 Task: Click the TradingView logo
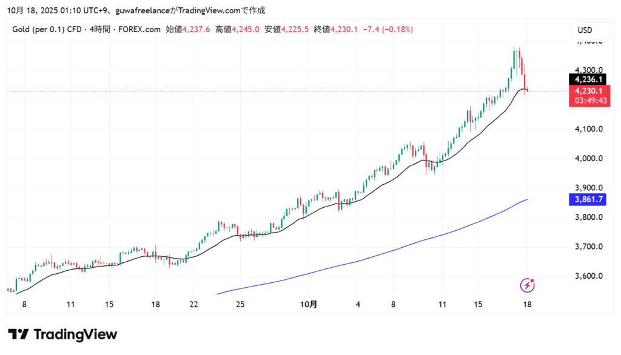pyautogui.click(x=62, y=334)
